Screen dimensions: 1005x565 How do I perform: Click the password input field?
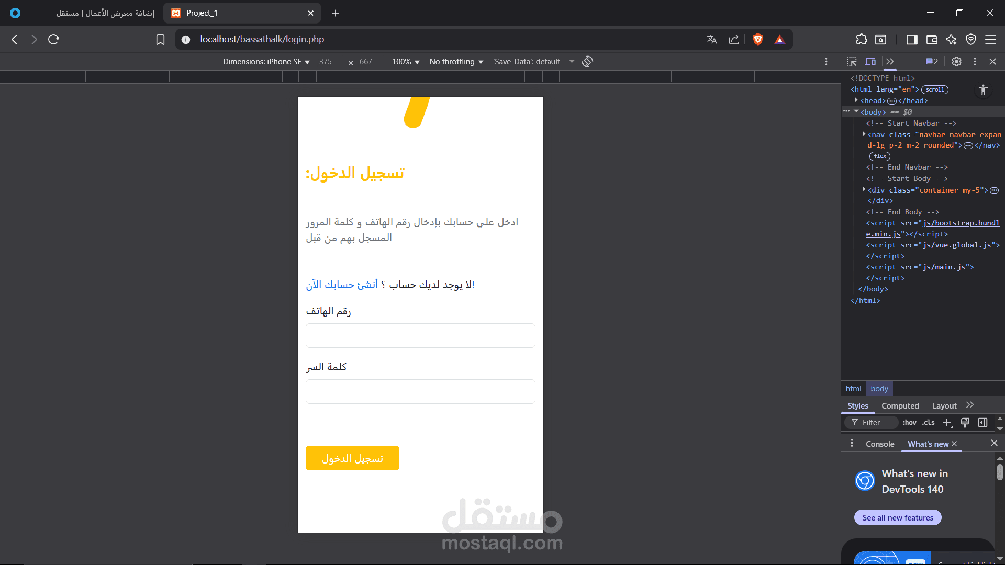pyautogui.click(x=420, y=391)
